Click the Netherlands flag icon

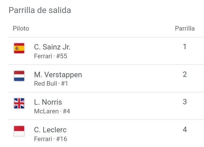coord(19,76)
